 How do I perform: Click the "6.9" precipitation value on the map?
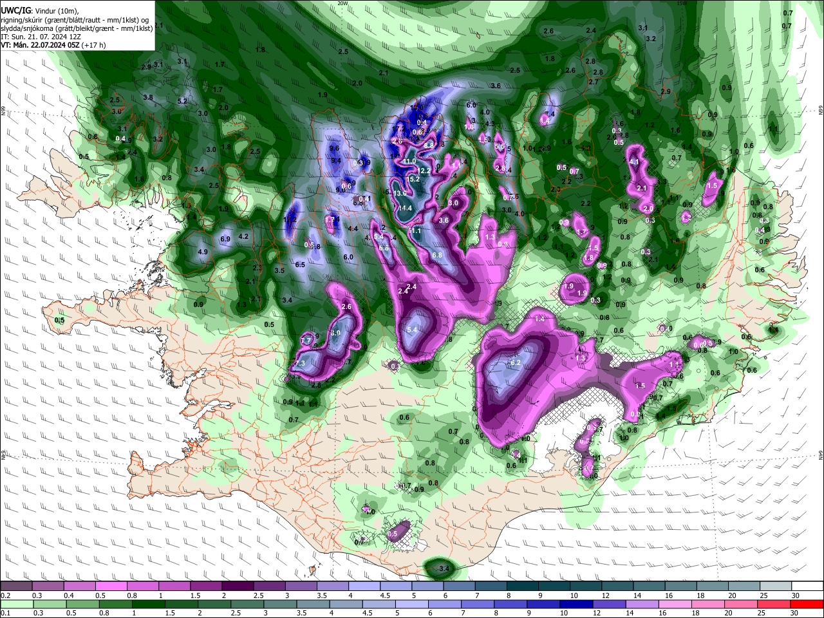pyautogui.click(x=225, y=239)
